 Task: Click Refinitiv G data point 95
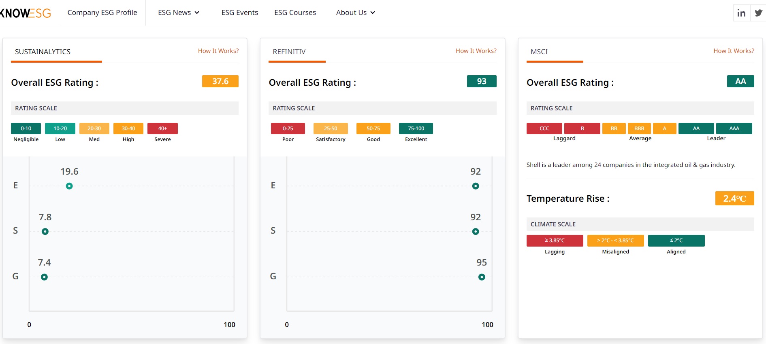[x=482, y=277]
